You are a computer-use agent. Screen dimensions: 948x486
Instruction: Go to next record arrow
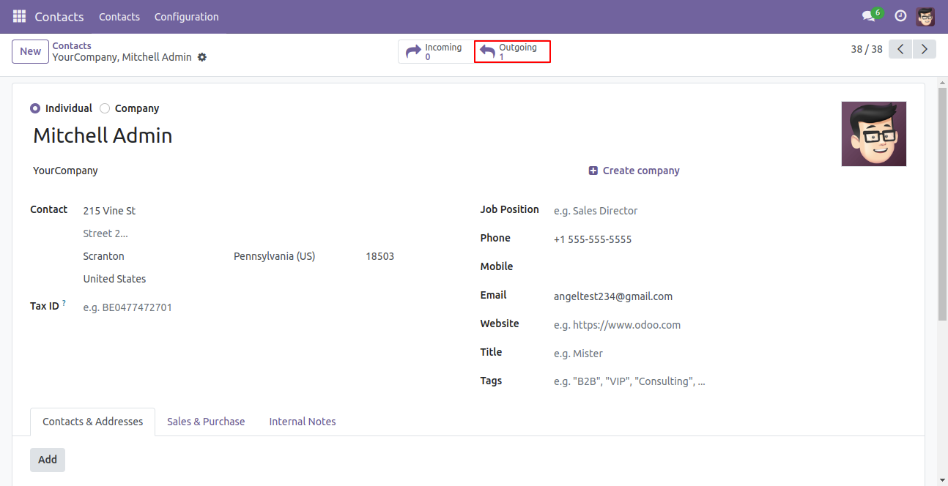(925, 49)
